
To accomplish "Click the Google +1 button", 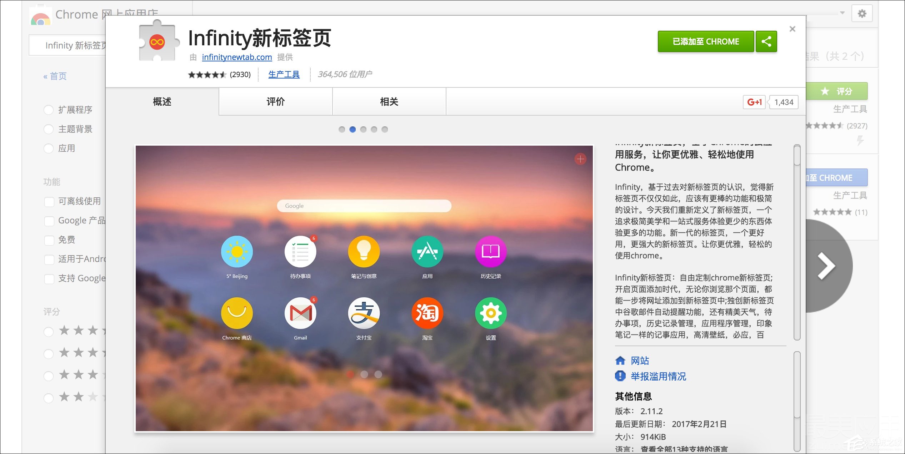I will (754, 102).
